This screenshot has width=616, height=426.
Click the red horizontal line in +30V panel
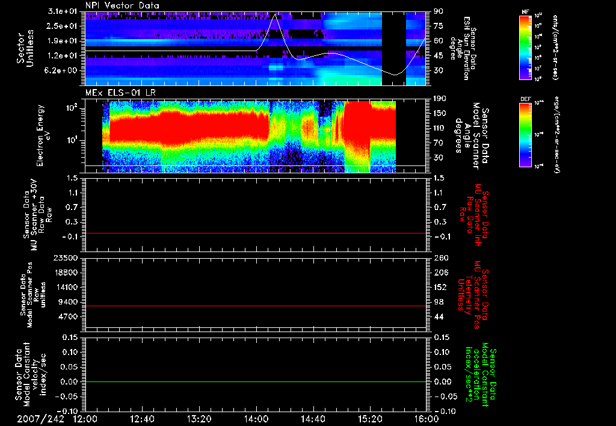[x=256, y=233]
